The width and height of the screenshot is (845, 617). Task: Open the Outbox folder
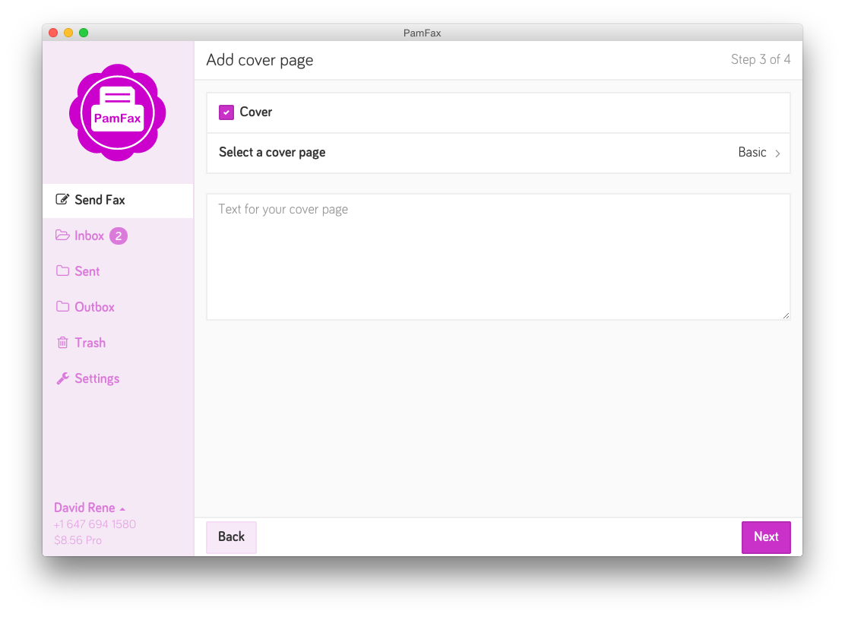pyautogui.click(x=118, y=307)
